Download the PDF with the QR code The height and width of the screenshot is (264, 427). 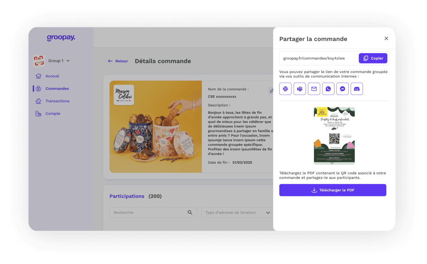tap(333, 190)
